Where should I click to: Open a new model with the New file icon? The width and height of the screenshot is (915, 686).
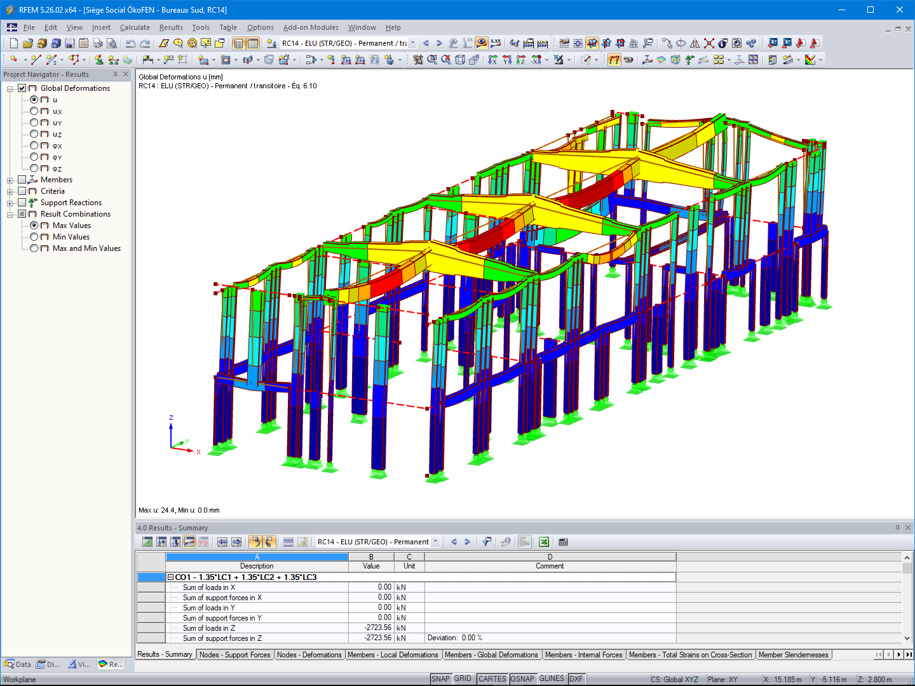13,43
